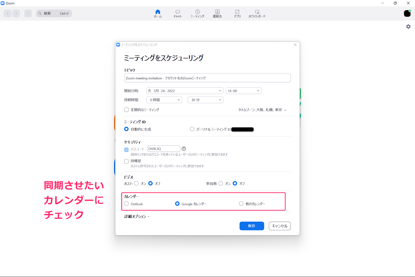Open the start date dropdown 5月 24, 2022
The height and width of the screenshot is (277, 415).
coord(185,91)
